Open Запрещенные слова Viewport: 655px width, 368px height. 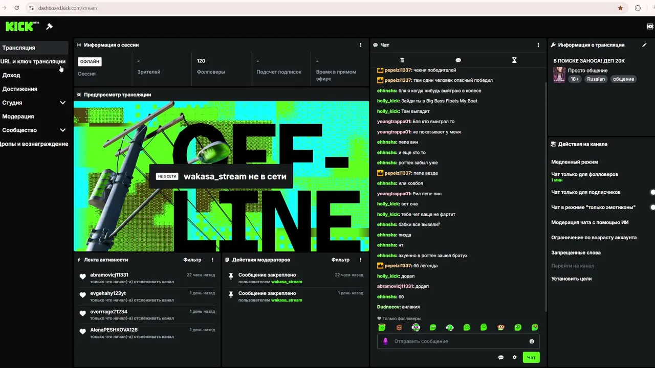pyautogui.click(x=576, y=252)
